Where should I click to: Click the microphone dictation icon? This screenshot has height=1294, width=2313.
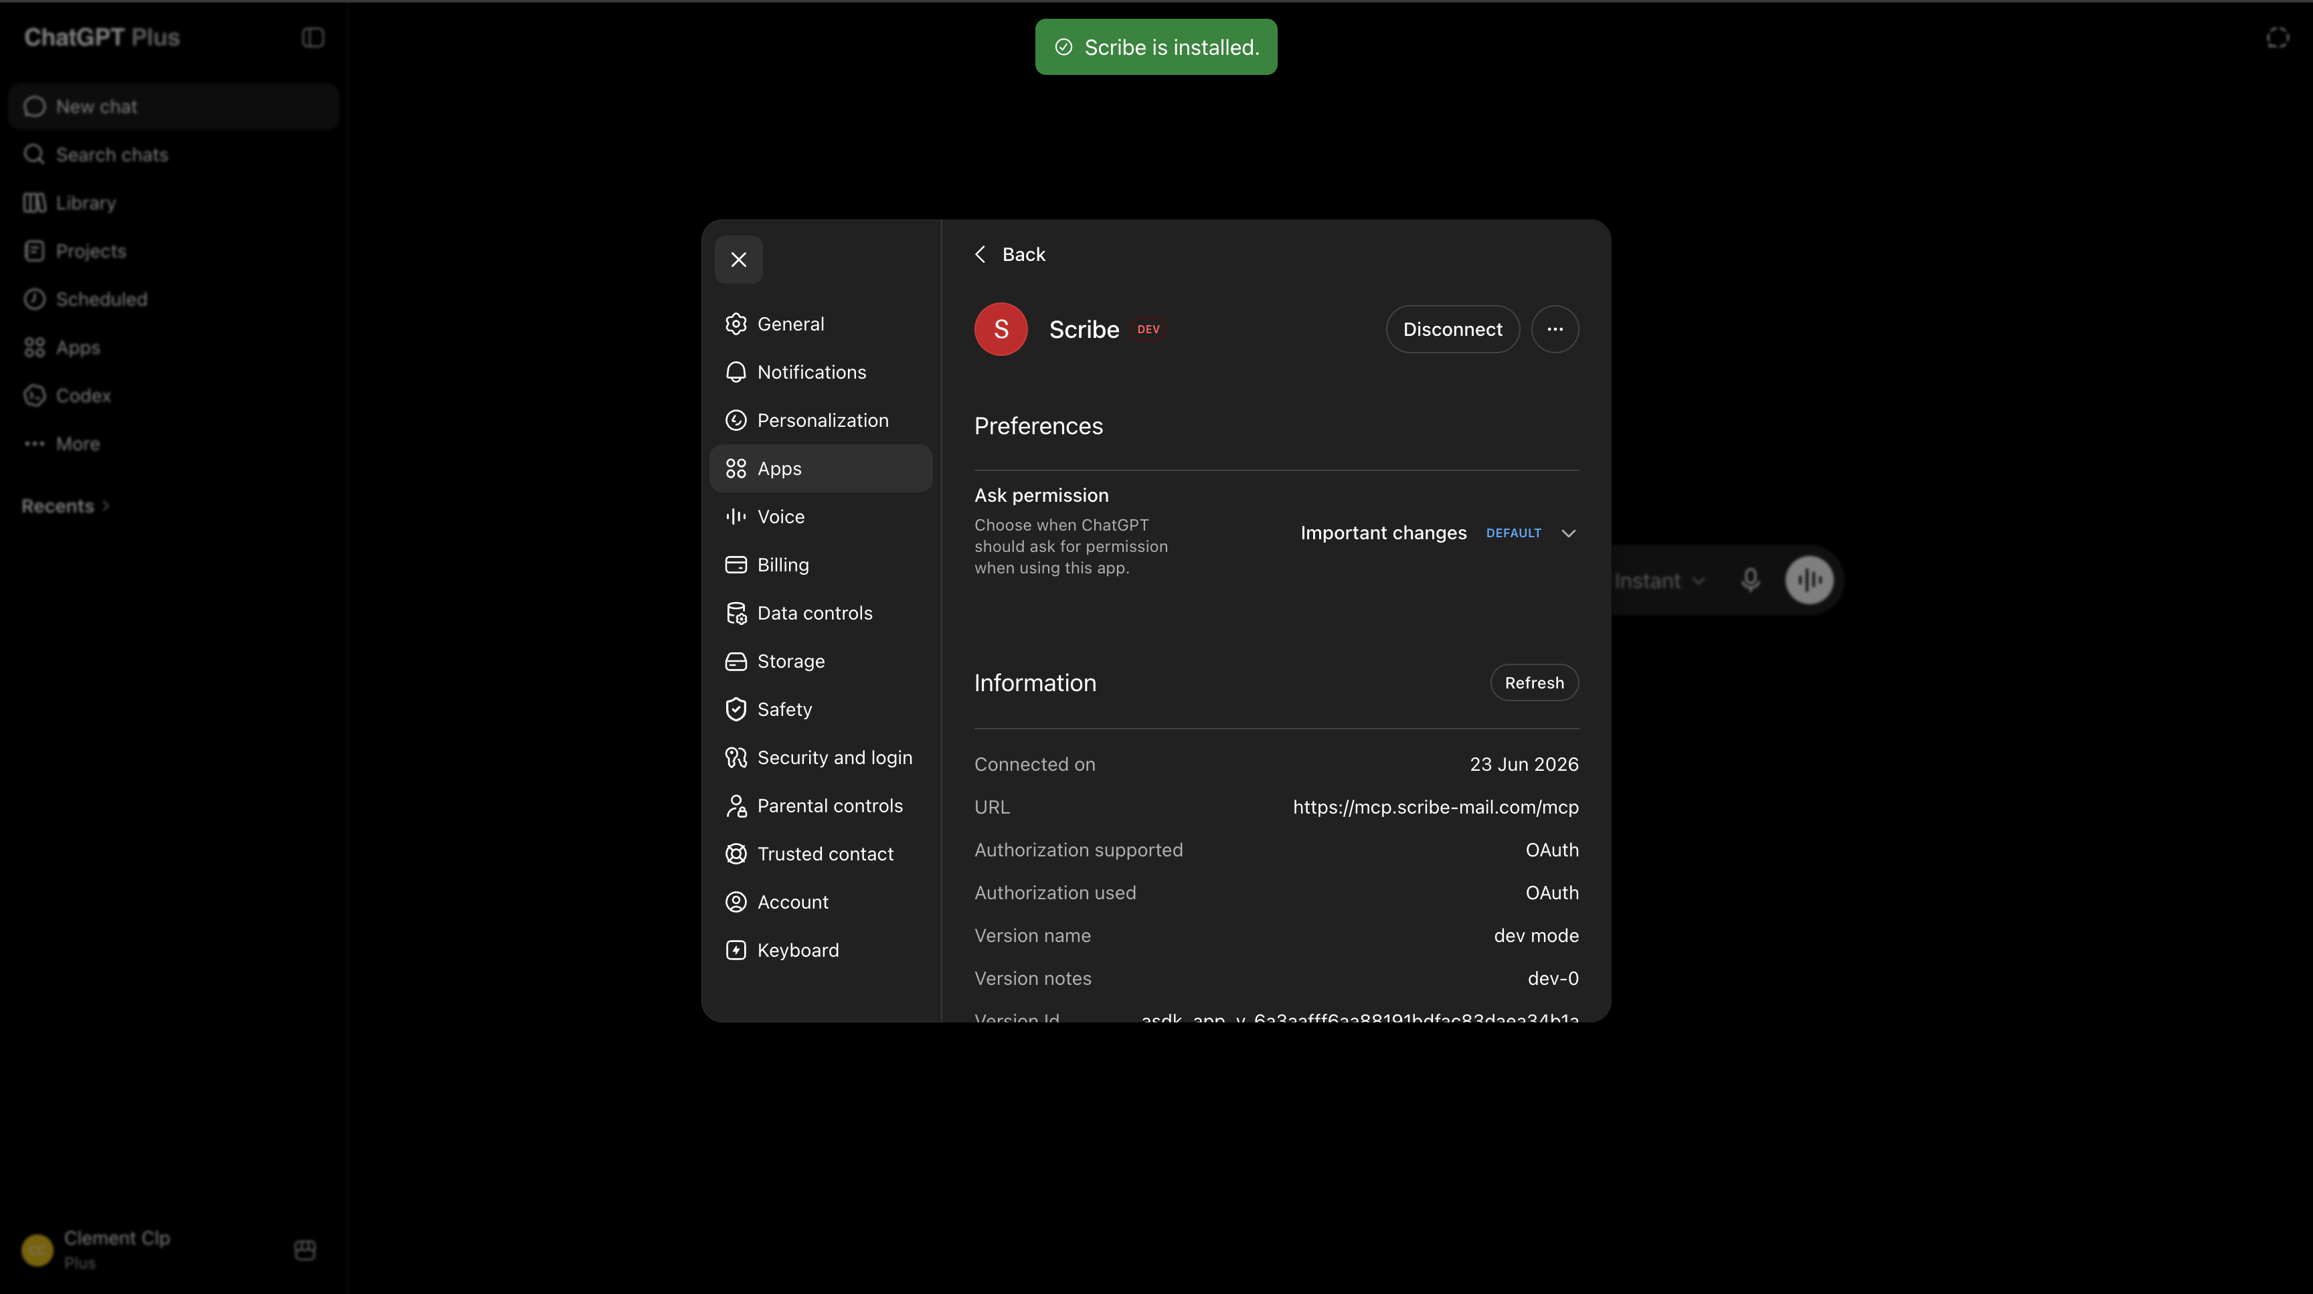click(x=1749, y=581)
